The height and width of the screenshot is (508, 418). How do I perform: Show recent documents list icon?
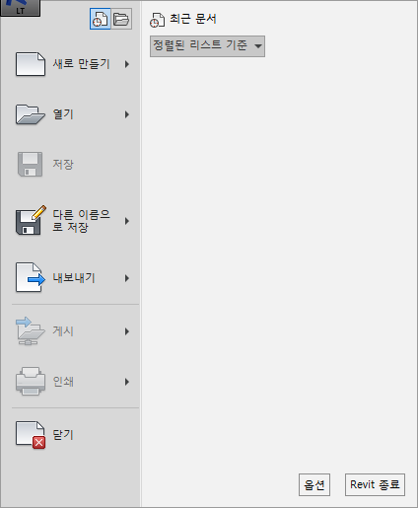101,19
